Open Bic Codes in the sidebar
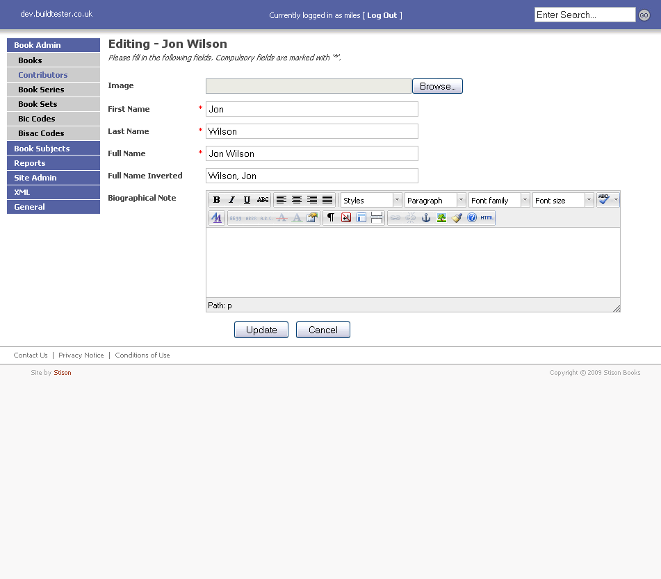Viewport: 661px width, 579px height. (x=54, y=119)
